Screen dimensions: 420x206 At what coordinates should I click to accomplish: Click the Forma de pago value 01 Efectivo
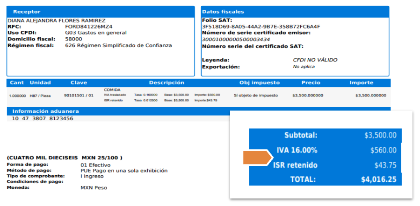tap(95, 165)
